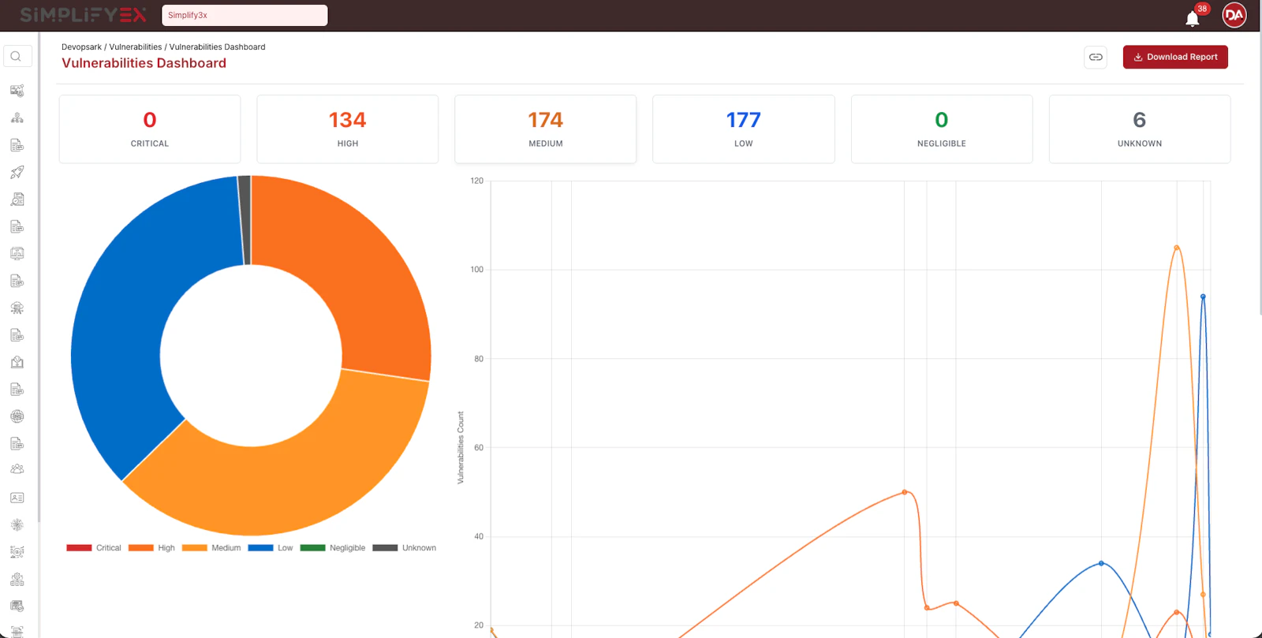
Task: Open the DA user avatar menu
Action: tap(1234, 15)
